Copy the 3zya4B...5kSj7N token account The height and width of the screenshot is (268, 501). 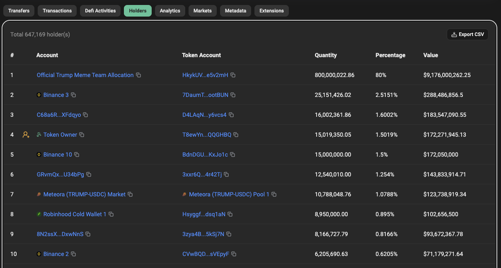(229, 234)
